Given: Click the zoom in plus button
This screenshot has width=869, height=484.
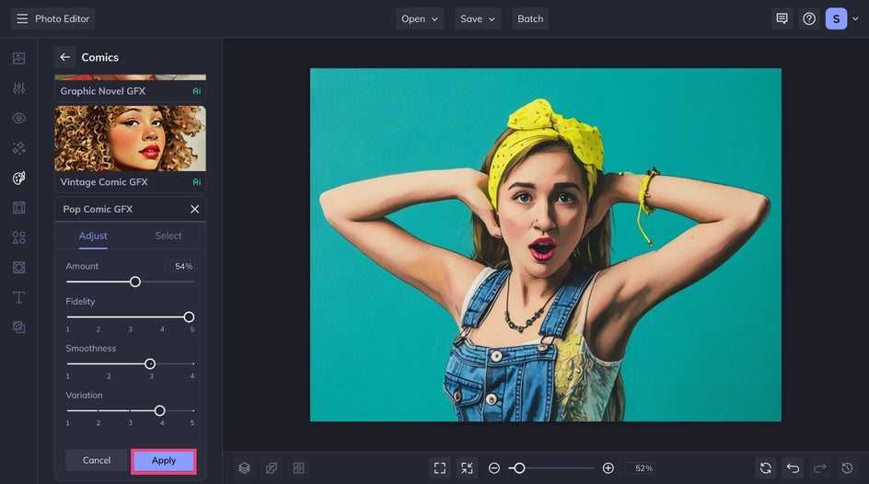Looking at the screenshot, I should (x=608, y=468).
